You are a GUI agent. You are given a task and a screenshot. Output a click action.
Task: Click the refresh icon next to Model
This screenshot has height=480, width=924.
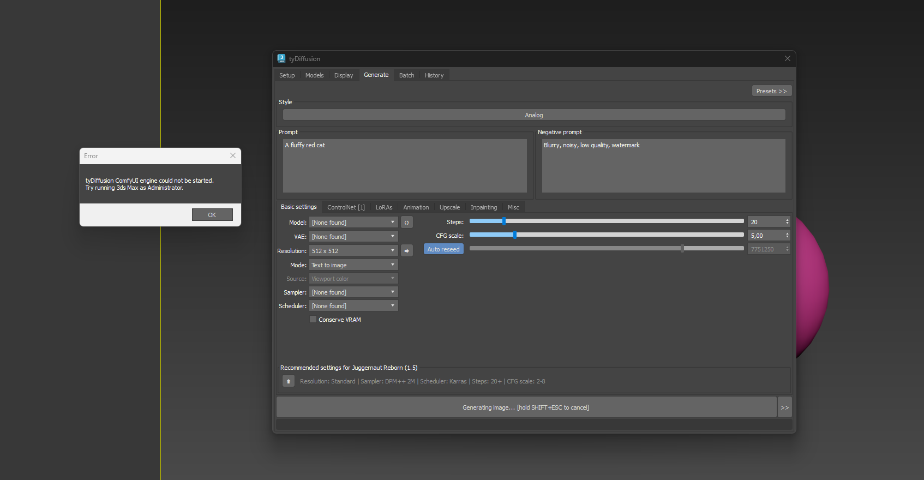406,223
